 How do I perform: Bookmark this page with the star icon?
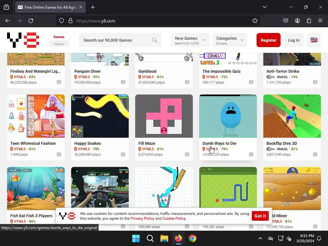click(255, 21)
